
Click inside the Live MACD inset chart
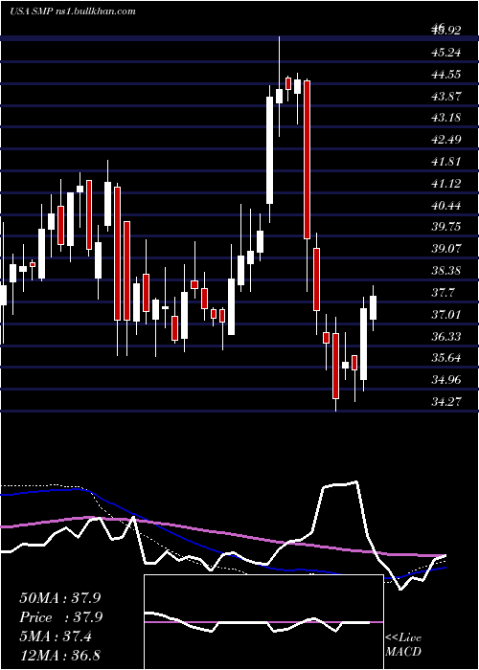(x=263, y=622)
